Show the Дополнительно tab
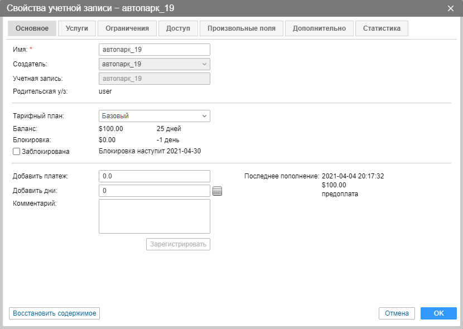 pyautogui.click(x=319, y=28)
